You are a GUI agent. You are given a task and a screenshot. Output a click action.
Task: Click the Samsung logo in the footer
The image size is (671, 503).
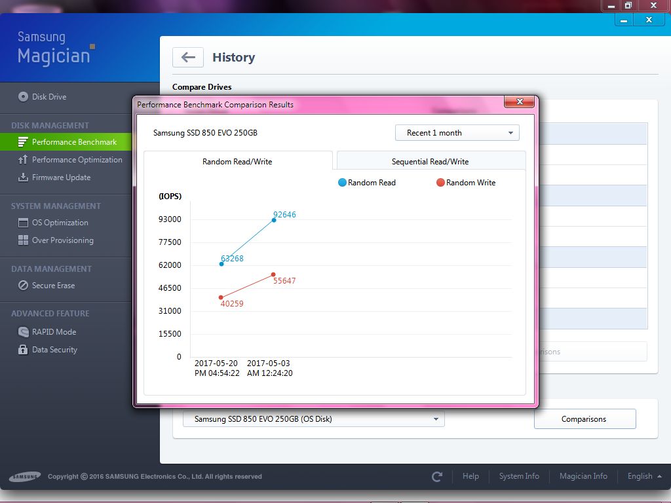click(x=25, y=477)
